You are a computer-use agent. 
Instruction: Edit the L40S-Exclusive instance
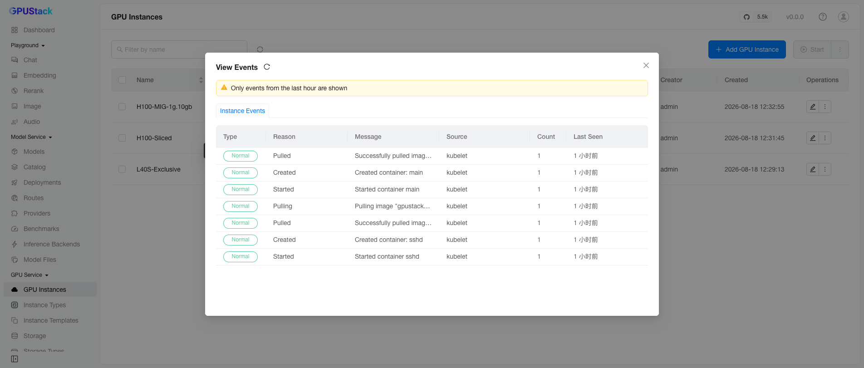coord(813,169)
